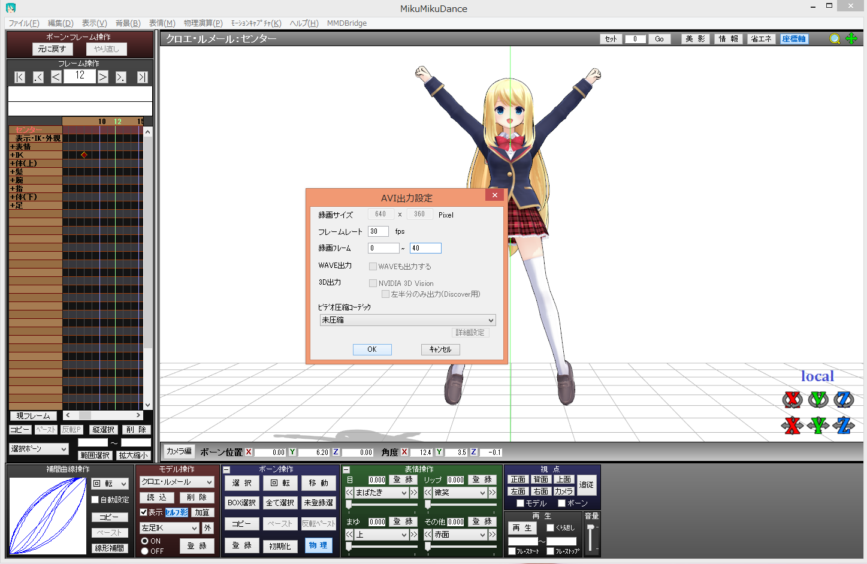Click the green Y move axis icon
This screenshot has width=867, height=564.
pyautogui.click(x=818, y=426)
